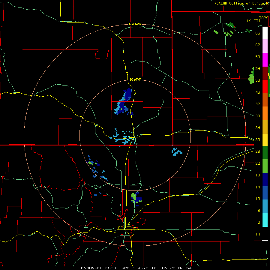Click the 50 legend value
The height and width of the screenshot is (270, 270).
click(258, 80)
